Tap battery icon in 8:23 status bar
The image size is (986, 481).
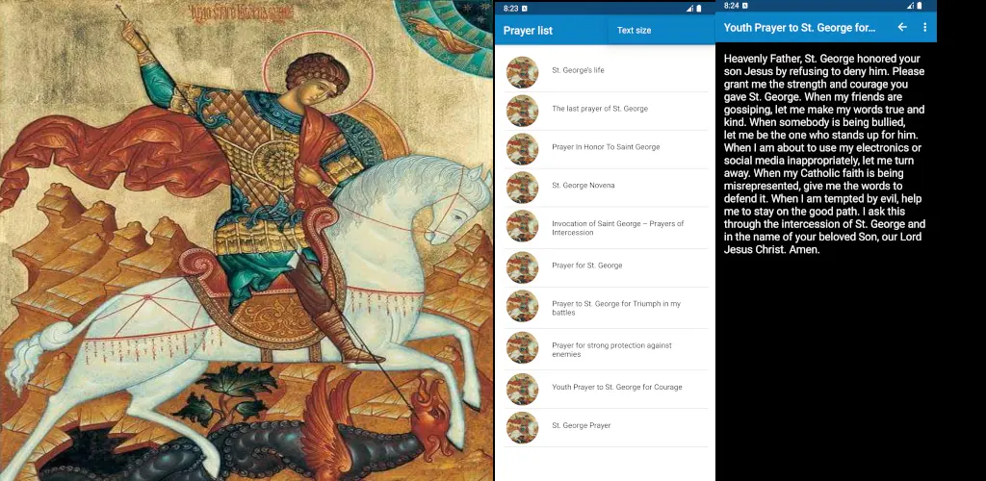699,8
